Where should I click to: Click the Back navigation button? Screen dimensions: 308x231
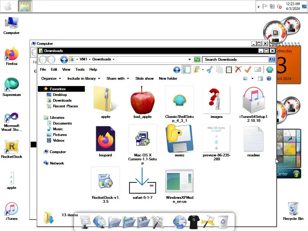point(43,60)
